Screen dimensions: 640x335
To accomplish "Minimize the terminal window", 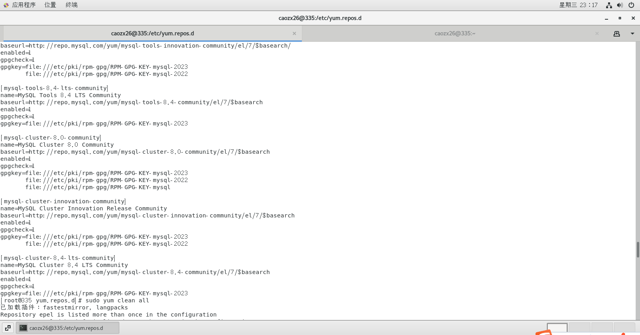I will (607, 18).
